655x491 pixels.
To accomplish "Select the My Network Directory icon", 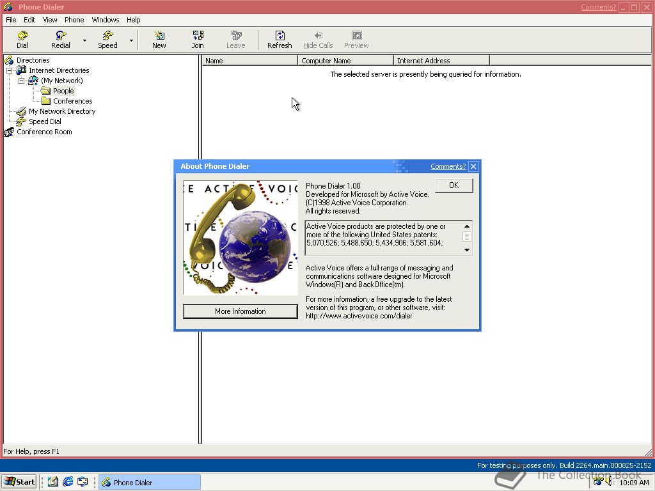I will (21, 111).
